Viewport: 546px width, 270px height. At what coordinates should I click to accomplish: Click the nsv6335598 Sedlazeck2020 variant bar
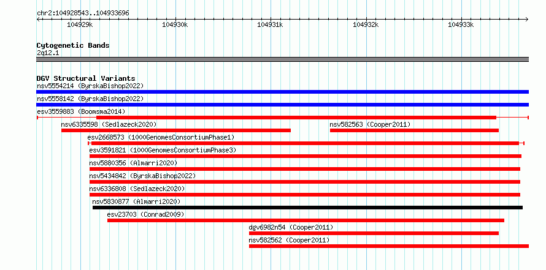(x=176, y=130)
